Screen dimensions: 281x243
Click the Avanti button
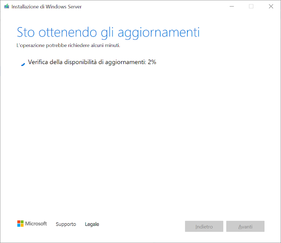[245, 226]
